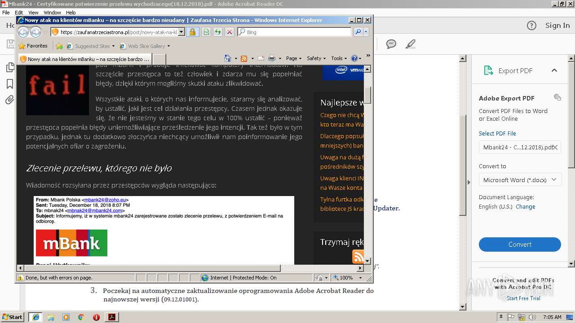Open the Edit menu in Acrobat
575x323 pixels.
(x=19, y=13)
